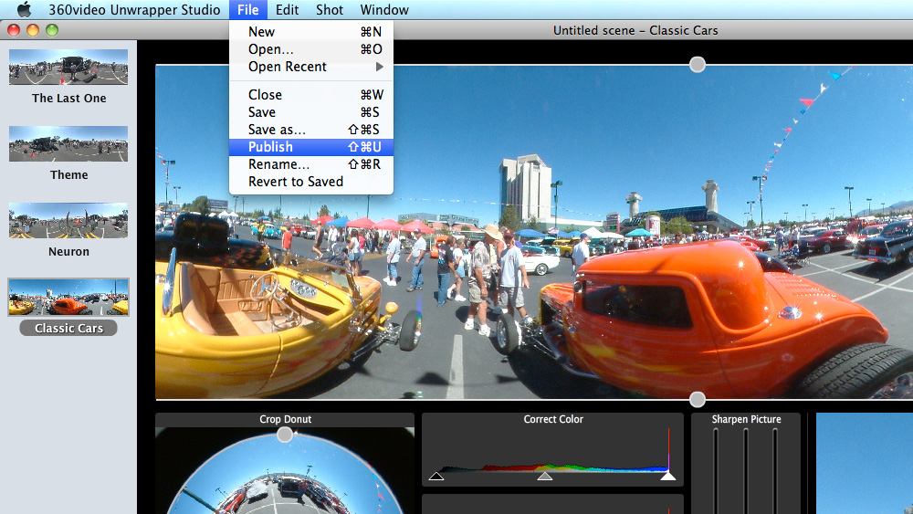Choose Revert to Saved menu item

click(x=311, y=182)
